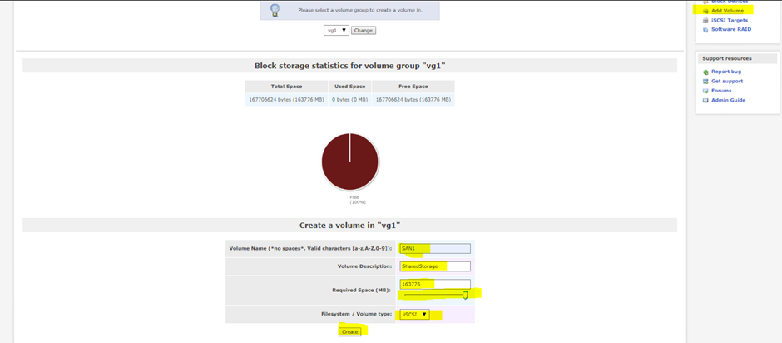
Task: Open the vg1 volume group dropdown
Action: pyautogui.click(x=336, y=31)
